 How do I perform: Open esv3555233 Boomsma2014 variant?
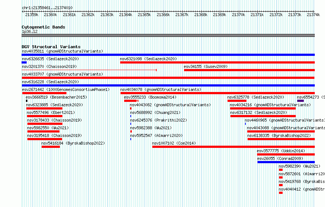click(150, 97)
